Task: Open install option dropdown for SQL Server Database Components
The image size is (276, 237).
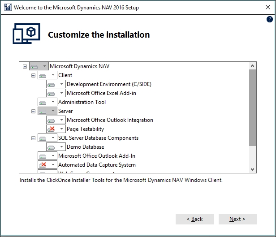Action: 53,138
